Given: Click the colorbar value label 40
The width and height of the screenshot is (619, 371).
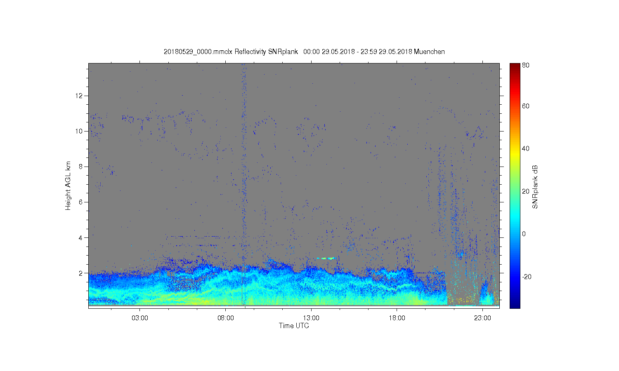Looking at the screenshot, I should 526,148.
